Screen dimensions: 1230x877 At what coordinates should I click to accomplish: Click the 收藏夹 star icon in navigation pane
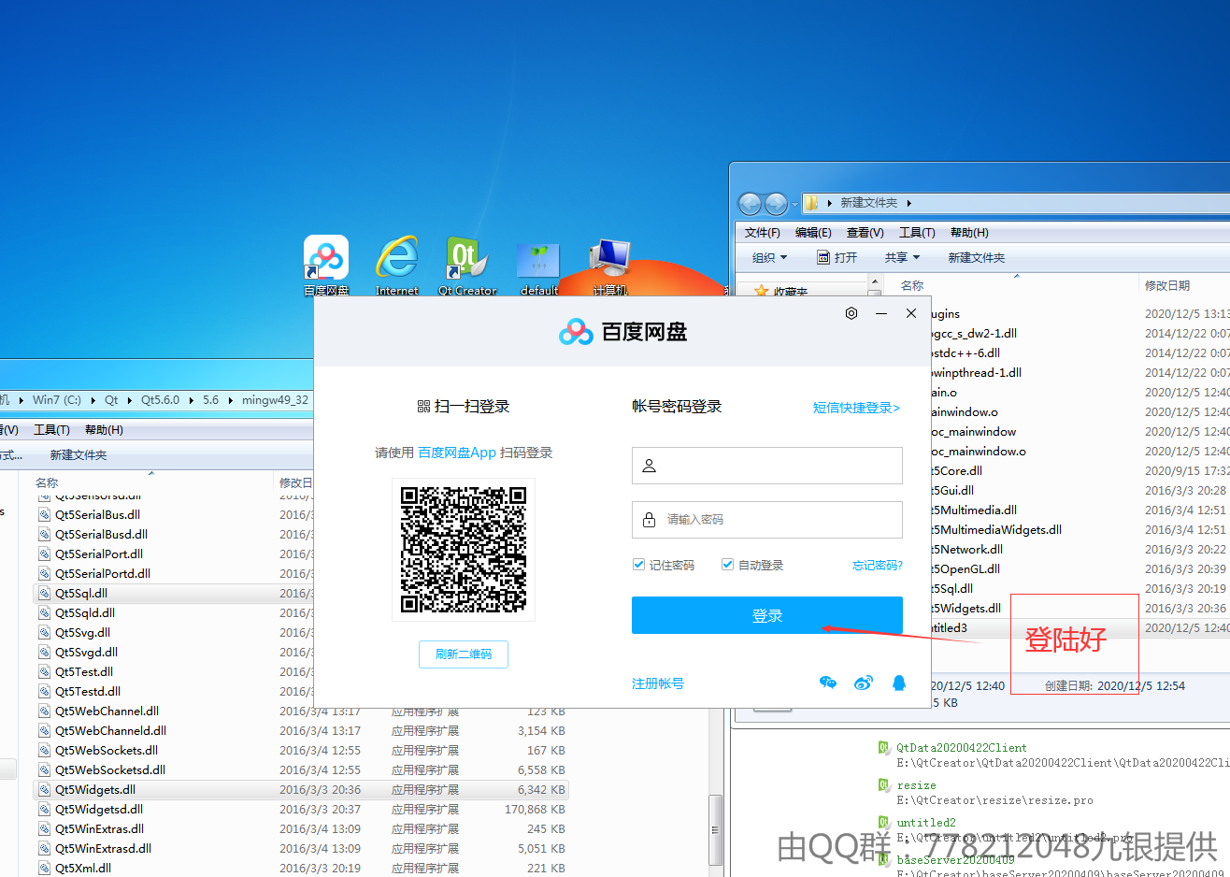point(762,291)
